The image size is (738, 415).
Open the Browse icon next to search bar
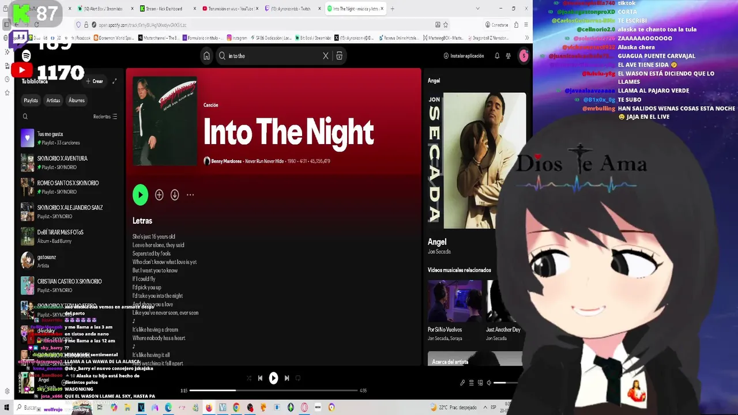tap(339, 56)
